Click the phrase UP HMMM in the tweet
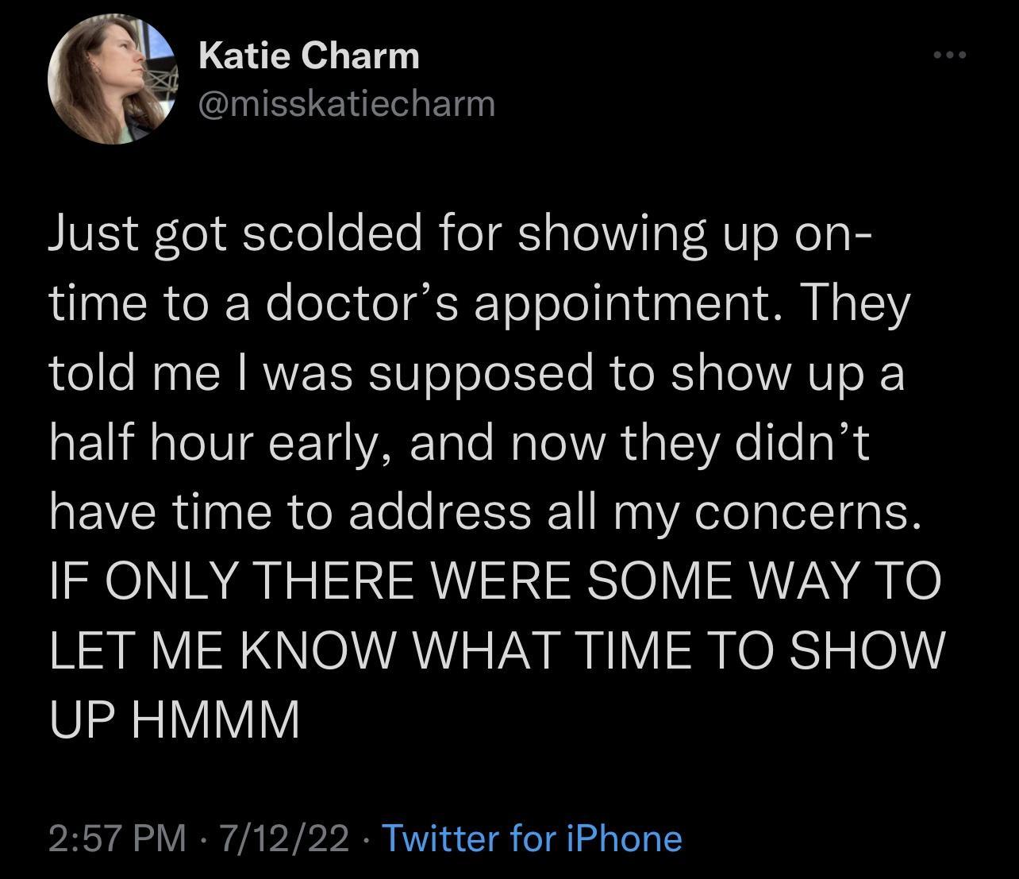 coord(175,717)
